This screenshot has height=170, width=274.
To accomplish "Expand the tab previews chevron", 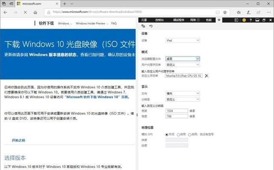I will pos(72,4).
